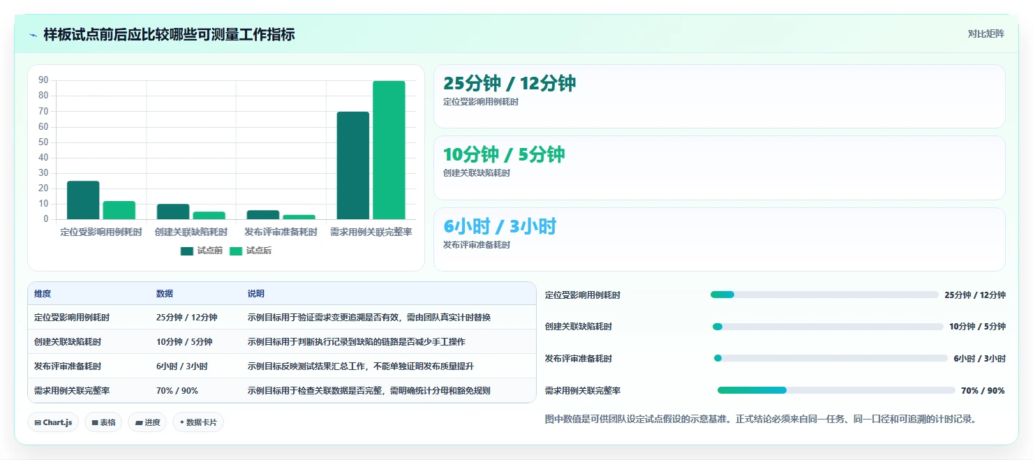Click the progress bar for 需求用例关联完整率
Viewport: 1033px width, 460px height.
[x=836, y=390]
